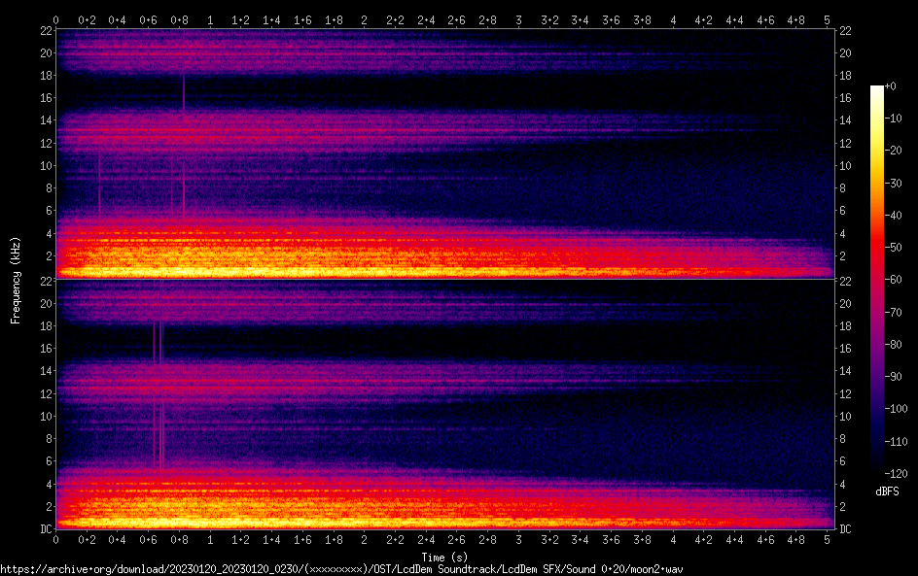The width and height of the screenshot is (918, 576).
Task: Click the 3 second tick on top time axis
Action: click(x=518, y=18)
